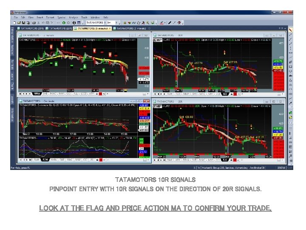Go to previous sheet in 5 minute pane
Screen dimensions: 306x230
24,160
